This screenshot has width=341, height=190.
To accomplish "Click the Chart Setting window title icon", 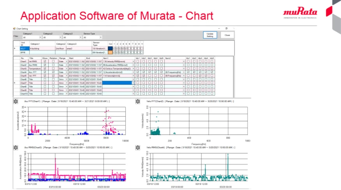I will 14,28.
